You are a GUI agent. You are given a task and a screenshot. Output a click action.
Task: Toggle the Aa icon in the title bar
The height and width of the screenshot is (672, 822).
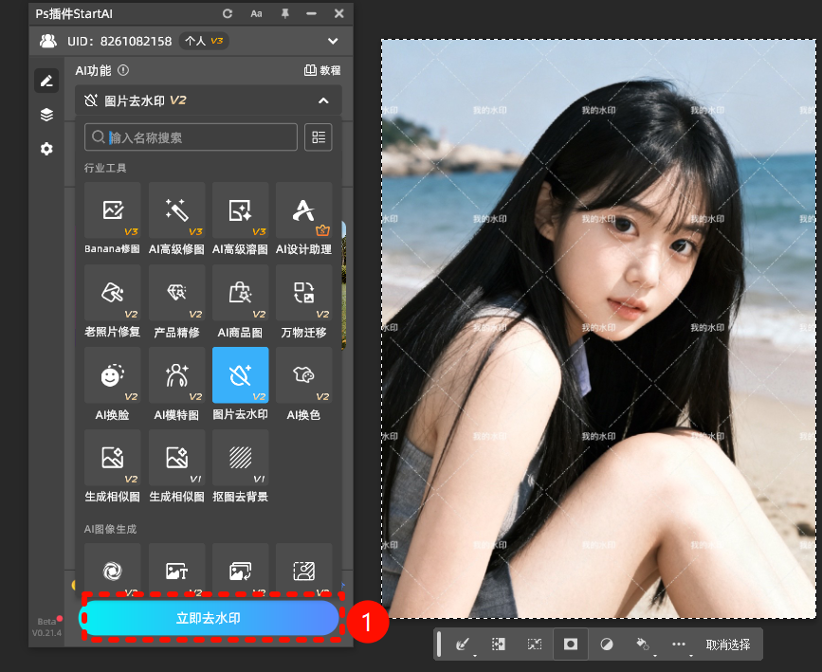pyautogui.click(x=256, y=14)
